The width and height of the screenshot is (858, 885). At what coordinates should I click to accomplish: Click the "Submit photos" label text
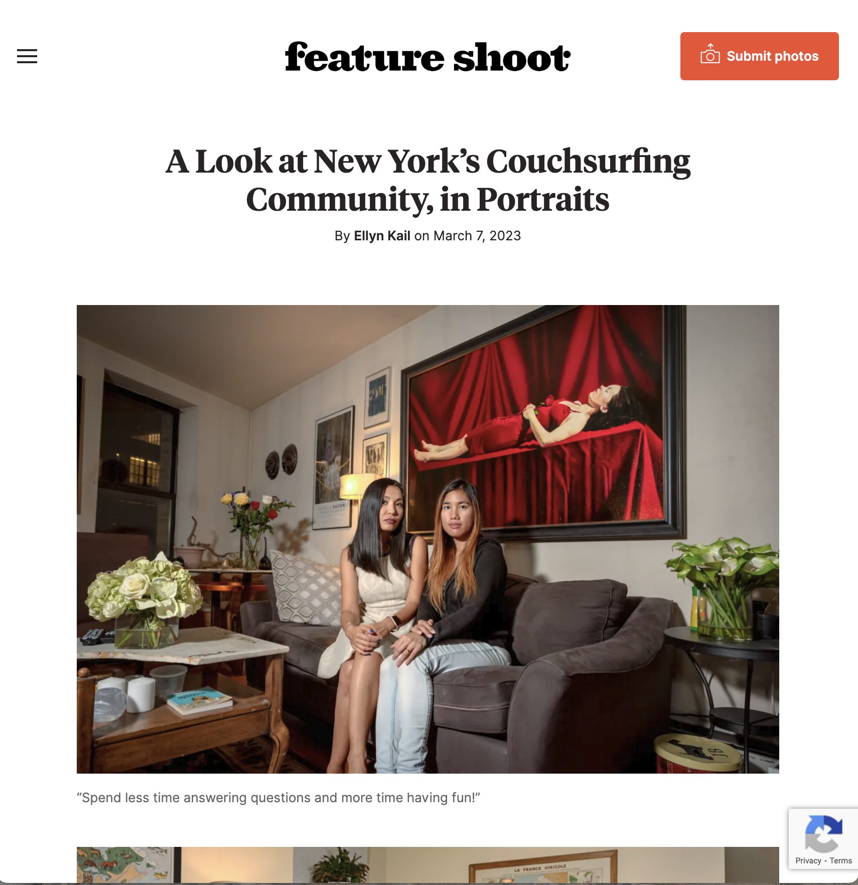(773, 56)
